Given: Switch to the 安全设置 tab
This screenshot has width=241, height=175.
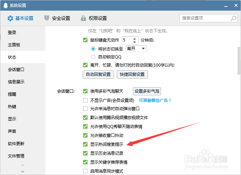Looking at the screenshot, I should (x=57, y=18).
